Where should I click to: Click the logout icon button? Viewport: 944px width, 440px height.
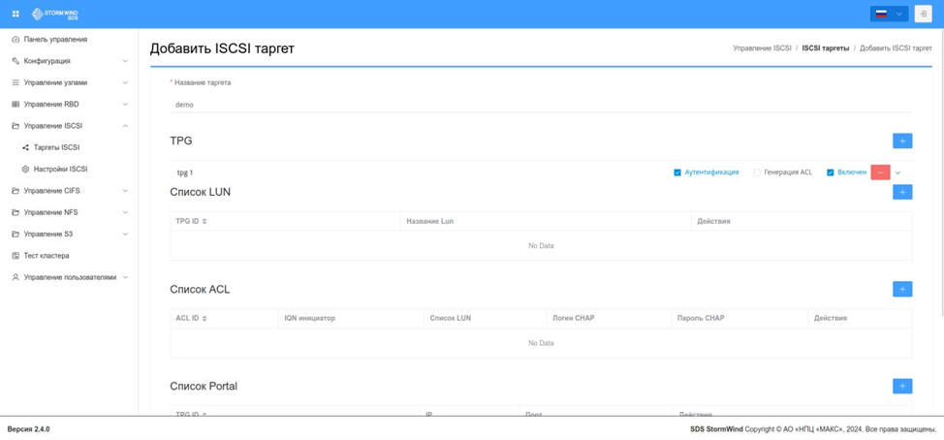coord(923,14)
